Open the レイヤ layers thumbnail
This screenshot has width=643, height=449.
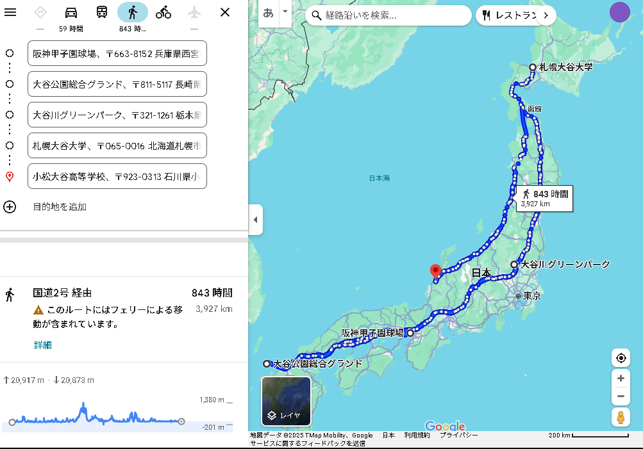pos(286,402)
